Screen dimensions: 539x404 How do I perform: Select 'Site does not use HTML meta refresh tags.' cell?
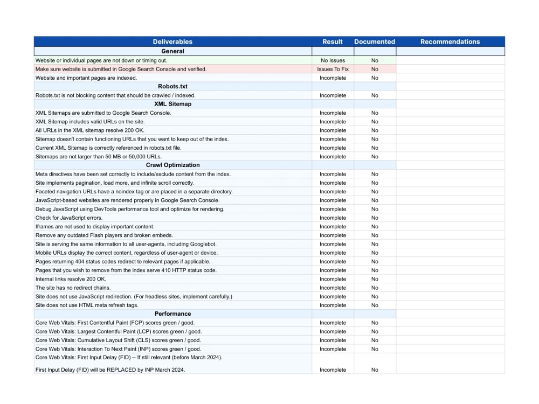click(x=172, y=305)
